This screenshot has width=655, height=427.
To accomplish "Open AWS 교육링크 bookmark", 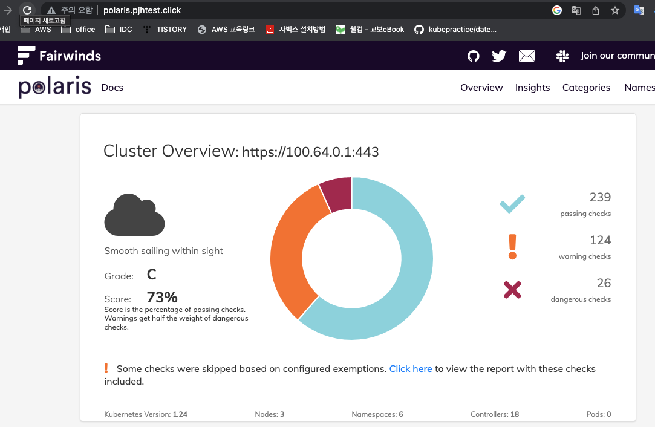I will [226, 29].
